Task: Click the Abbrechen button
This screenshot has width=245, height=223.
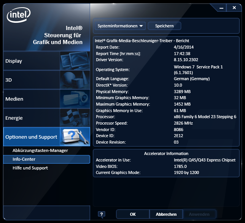Action: pos(166,214)
